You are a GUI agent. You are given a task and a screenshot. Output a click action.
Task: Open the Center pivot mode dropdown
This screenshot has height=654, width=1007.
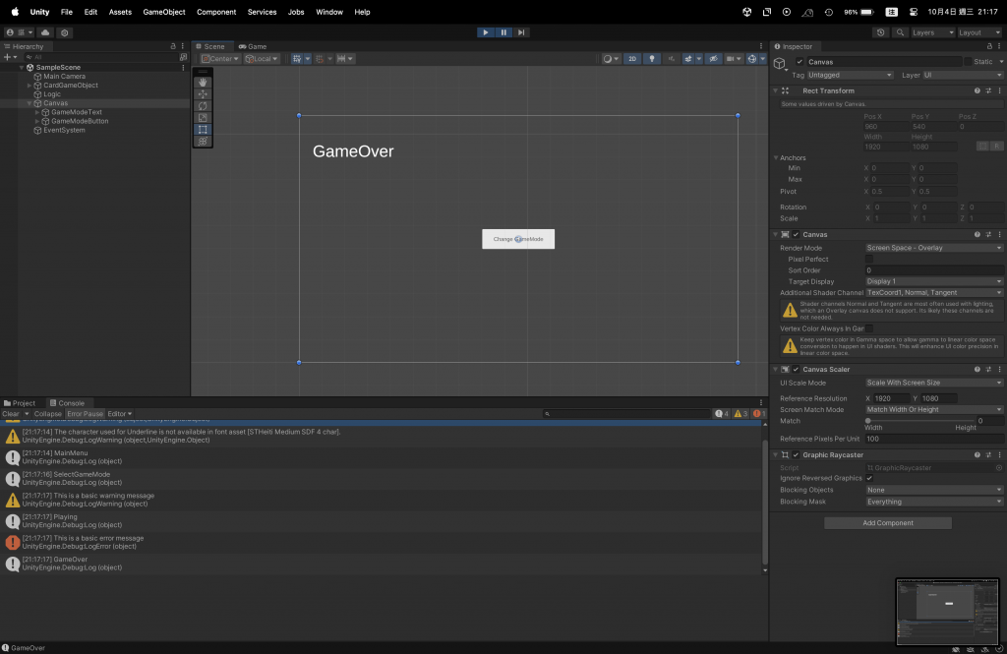click(220, 58)
